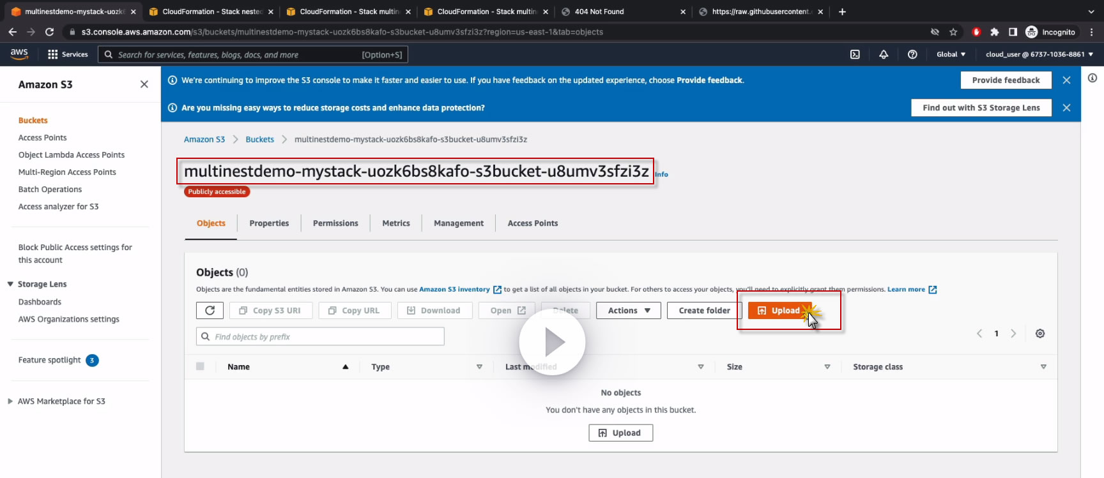Open the browser tab search chevron
Screen dimensions: 1104x478
(1091, 11)
